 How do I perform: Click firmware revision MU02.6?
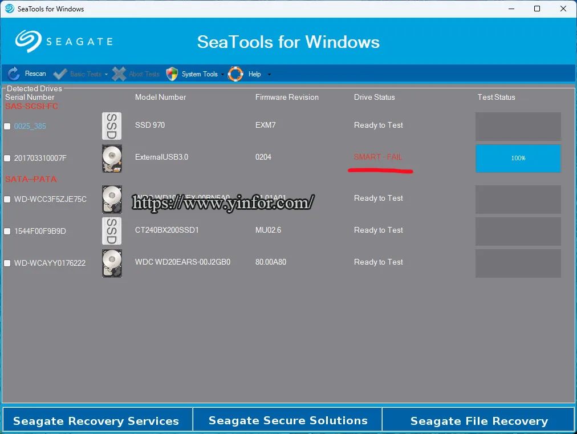(268, 230)
